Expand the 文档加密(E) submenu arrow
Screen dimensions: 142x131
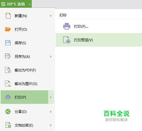51,125
